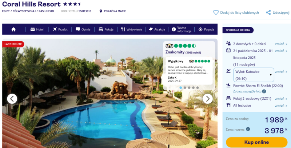Image resolution: width=291 pixels, height=148 pixels.
Task: Click the share icon next to Udostępnij
Action: coord(268,13)
